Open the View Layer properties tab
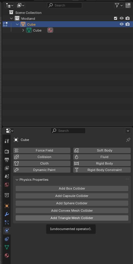The image size is (133, 264). click(x=7, y=168)
